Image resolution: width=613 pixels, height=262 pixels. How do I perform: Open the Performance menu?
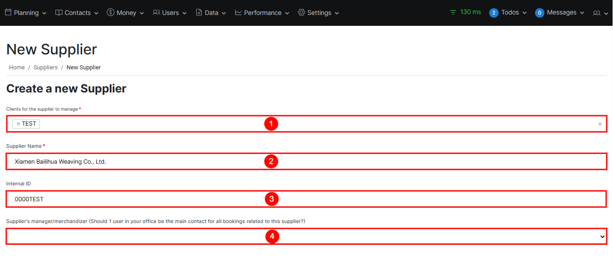[262, 13]
